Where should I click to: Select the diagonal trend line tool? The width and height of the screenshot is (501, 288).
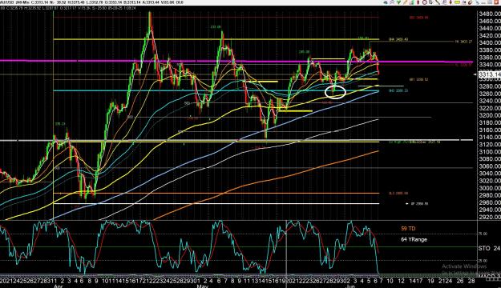coord(438,2)
